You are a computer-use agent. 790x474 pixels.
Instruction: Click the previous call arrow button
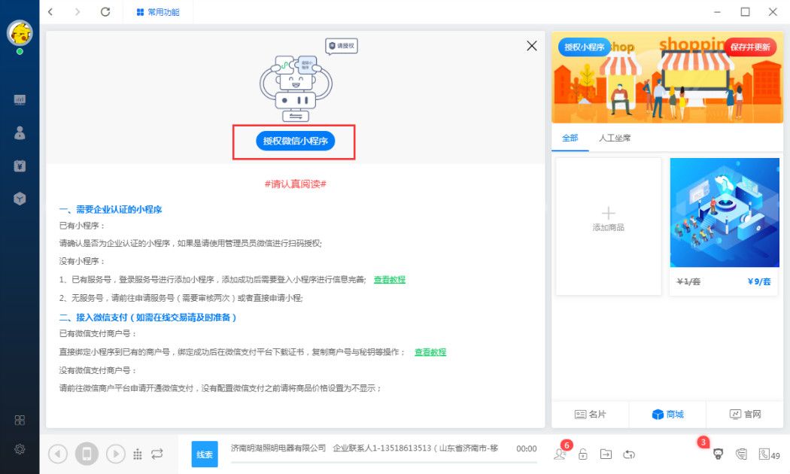tap(58, 454)
